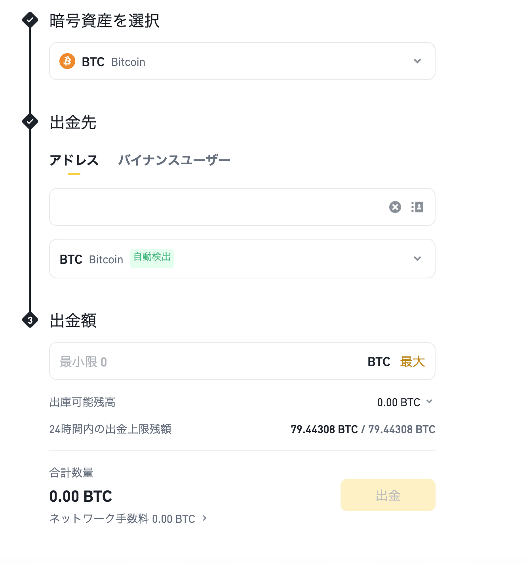Switch to the バイナンスユーザー tab
529x564 pixels.
click(174, 160)
